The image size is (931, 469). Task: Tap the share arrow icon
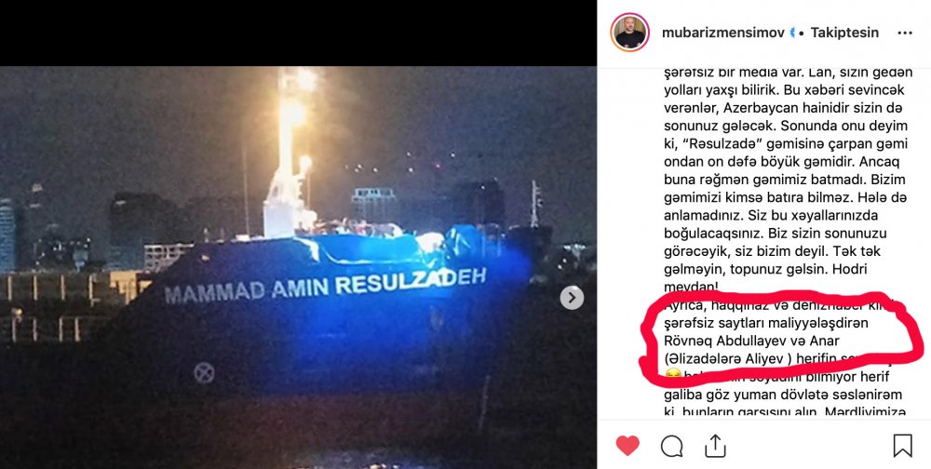click(715, 445)
